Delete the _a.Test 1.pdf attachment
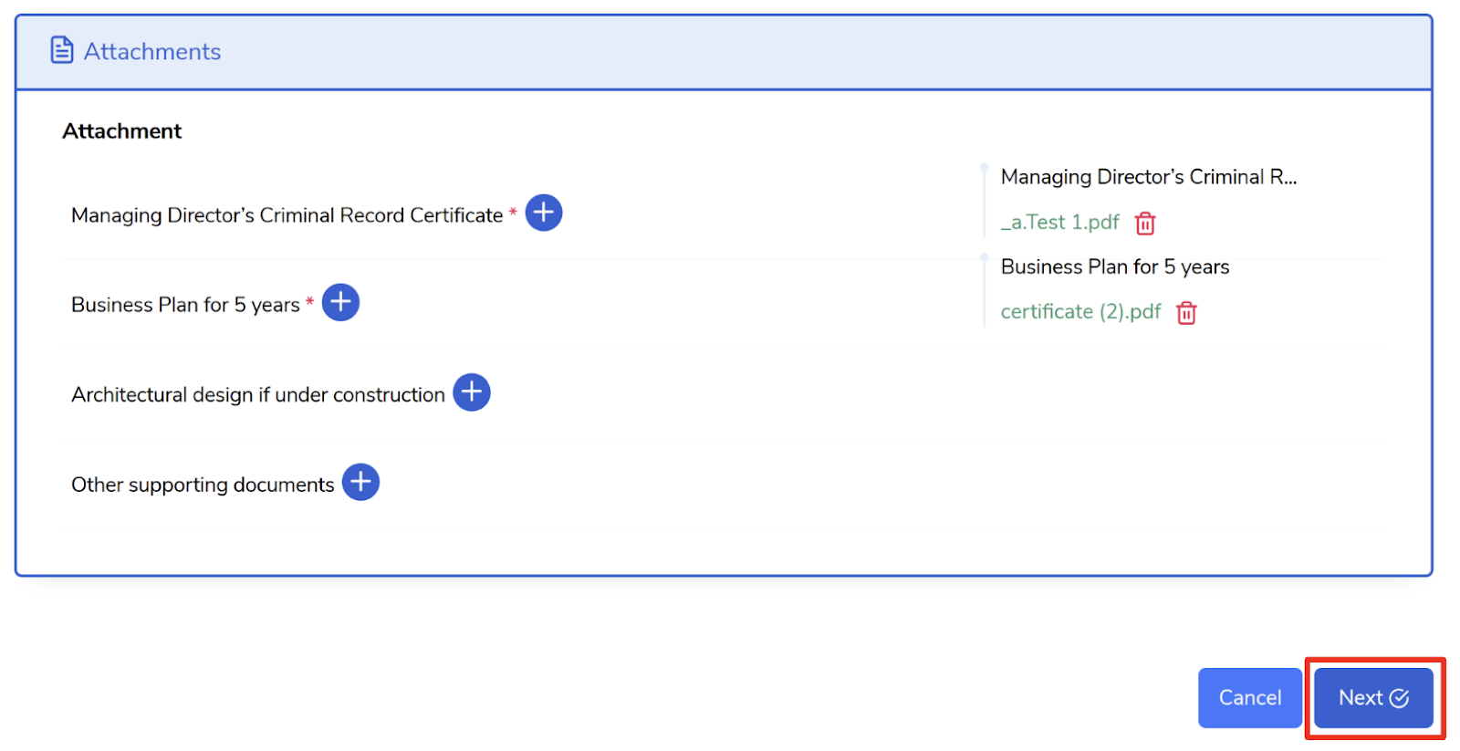 [1145, 223]
